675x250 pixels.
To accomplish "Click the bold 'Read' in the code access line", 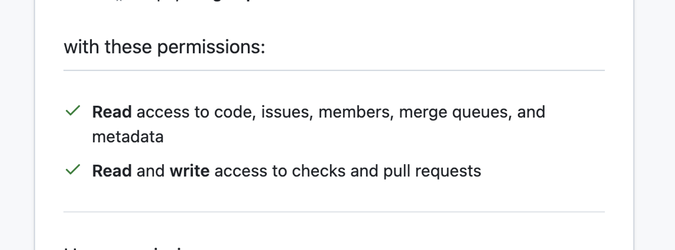I will (x=112, y=112).
